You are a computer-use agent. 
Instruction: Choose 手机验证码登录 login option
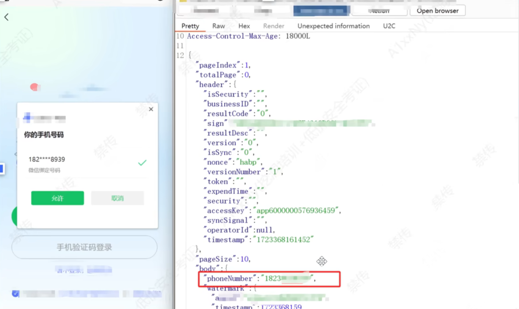(84, 247)
